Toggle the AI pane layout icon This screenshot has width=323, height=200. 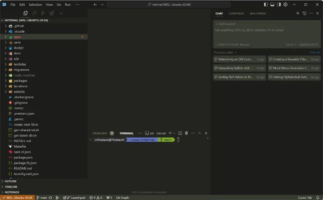coord(279,4)
